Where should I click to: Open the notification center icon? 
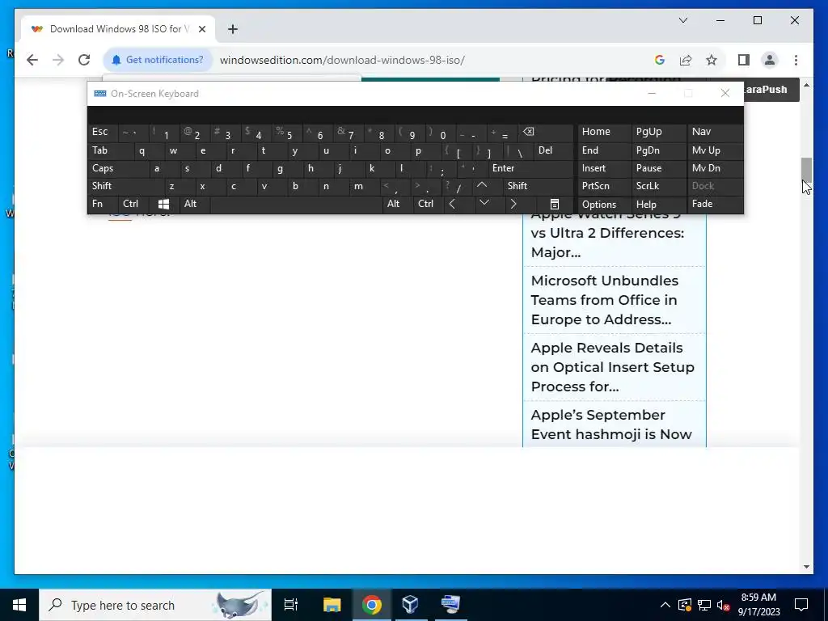pyautogui.click(x=801, y=605)
